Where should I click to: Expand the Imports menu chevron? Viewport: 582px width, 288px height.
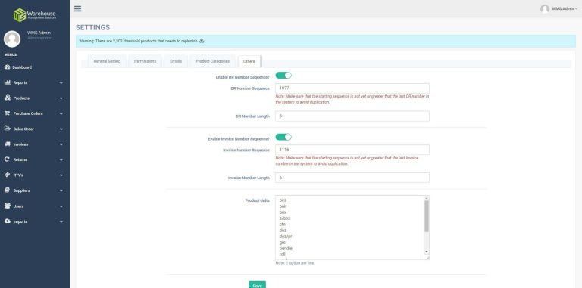pos(61,221)
